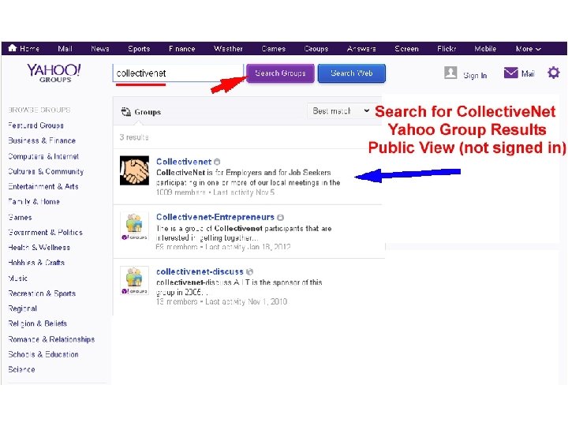Image resolution: width=568 pixels, height=426 pixels.
Task: Click the Search Web button
Action: (351, 73)
